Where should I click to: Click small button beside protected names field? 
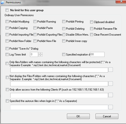111,70
